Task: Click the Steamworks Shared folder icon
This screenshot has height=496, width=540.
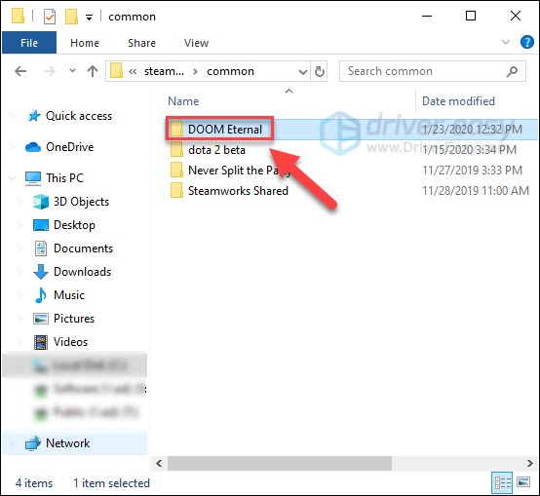Action: (x=176, y=190)
